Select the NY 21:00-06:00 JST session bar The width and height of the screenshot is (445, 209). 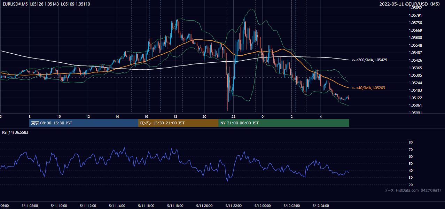[284, 123]
